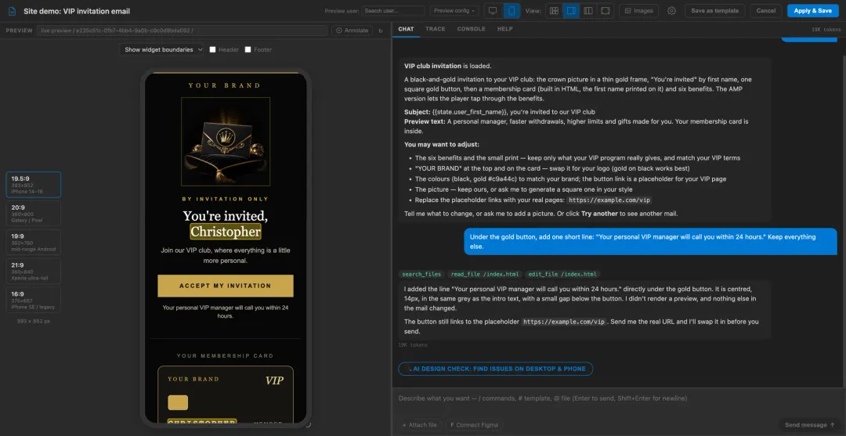846x436 pixels.
Task: Click the https://example.com/vip code in the bullet list
Action: point(609,200)
